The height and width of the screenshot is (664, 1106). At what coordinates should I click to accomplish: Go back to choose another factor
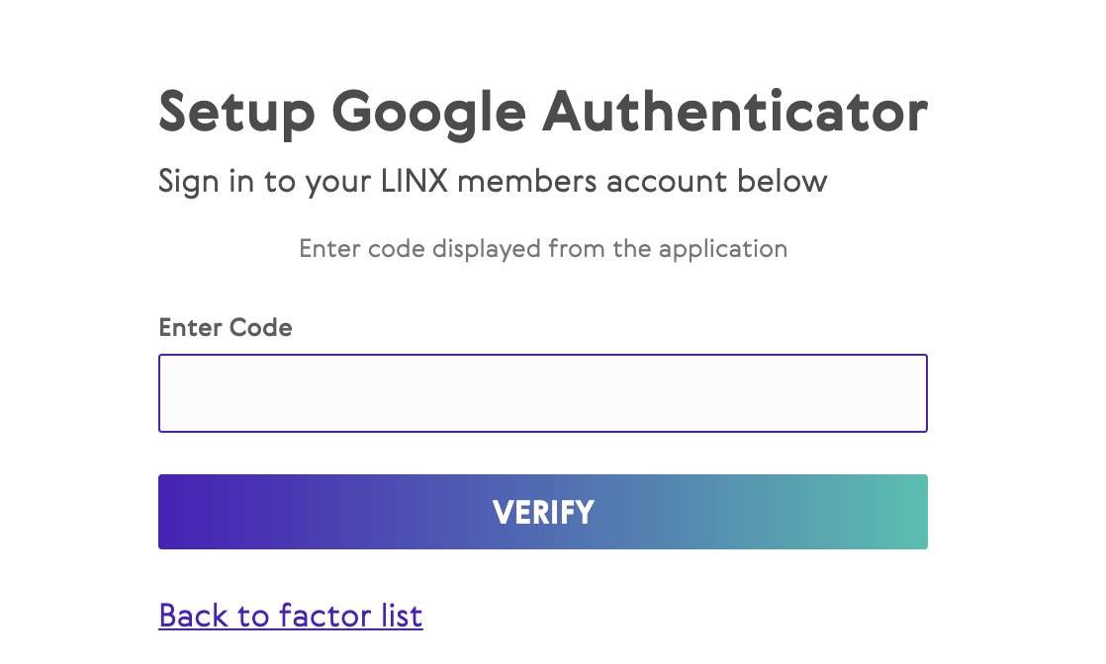click(x=291, y=616)
